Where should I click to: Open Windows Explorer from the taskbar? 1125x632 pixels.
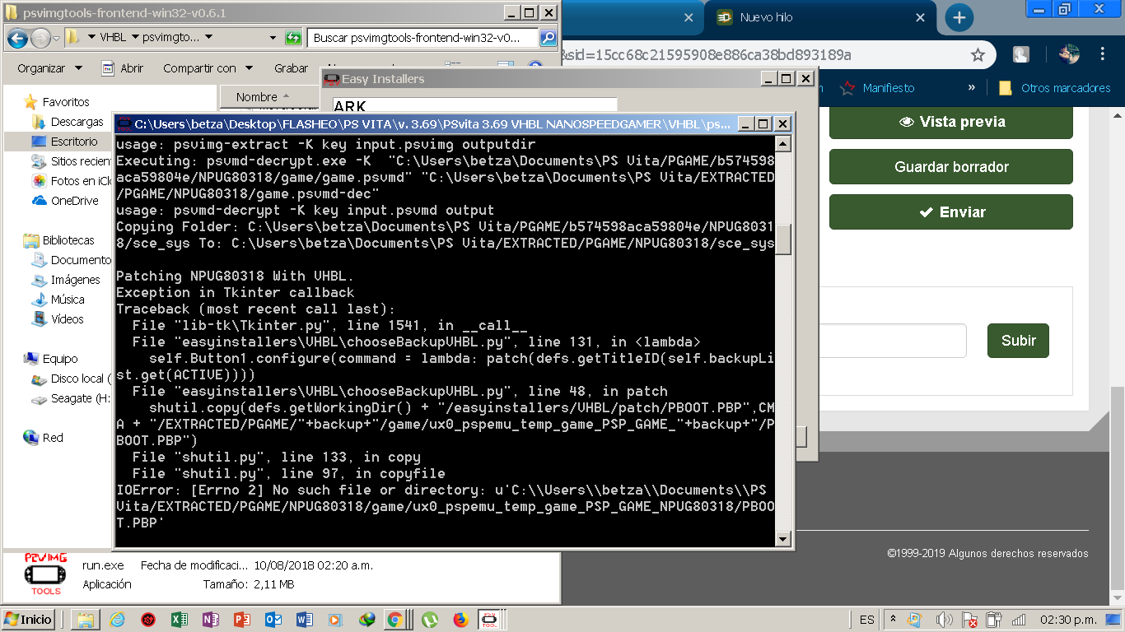(85, 620)
